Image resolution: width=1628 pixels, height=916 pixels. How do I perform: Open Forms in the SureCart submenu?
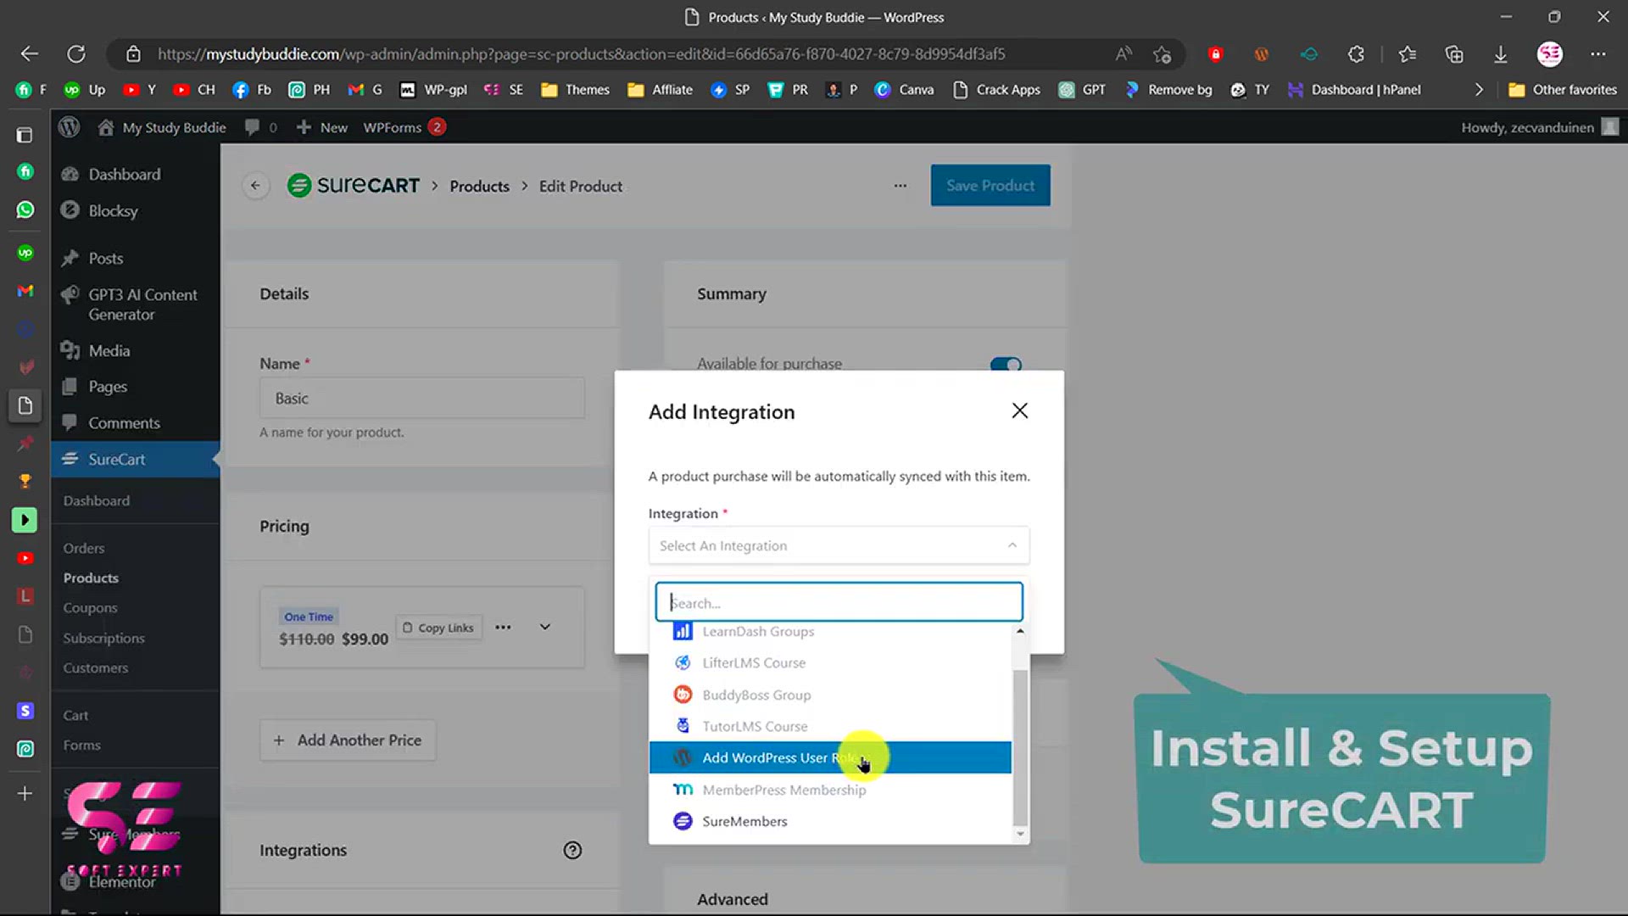[x=81, y=745]
